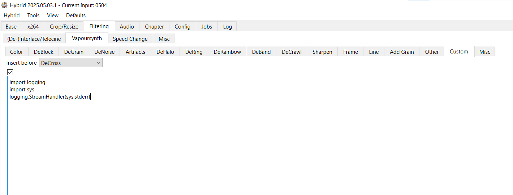
Task: Open the Tools menu
Action: pyautogui.click(x=33, y=16)
